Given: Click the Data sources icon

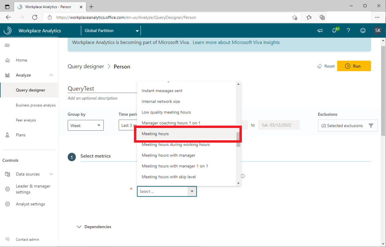Looking at the screenshot, I should point(7,174).
